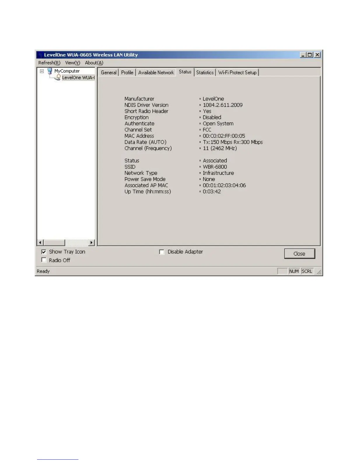Click the up time value 0:03:42
This screenshot has width=357, height=462.
(x=212, y=192)
